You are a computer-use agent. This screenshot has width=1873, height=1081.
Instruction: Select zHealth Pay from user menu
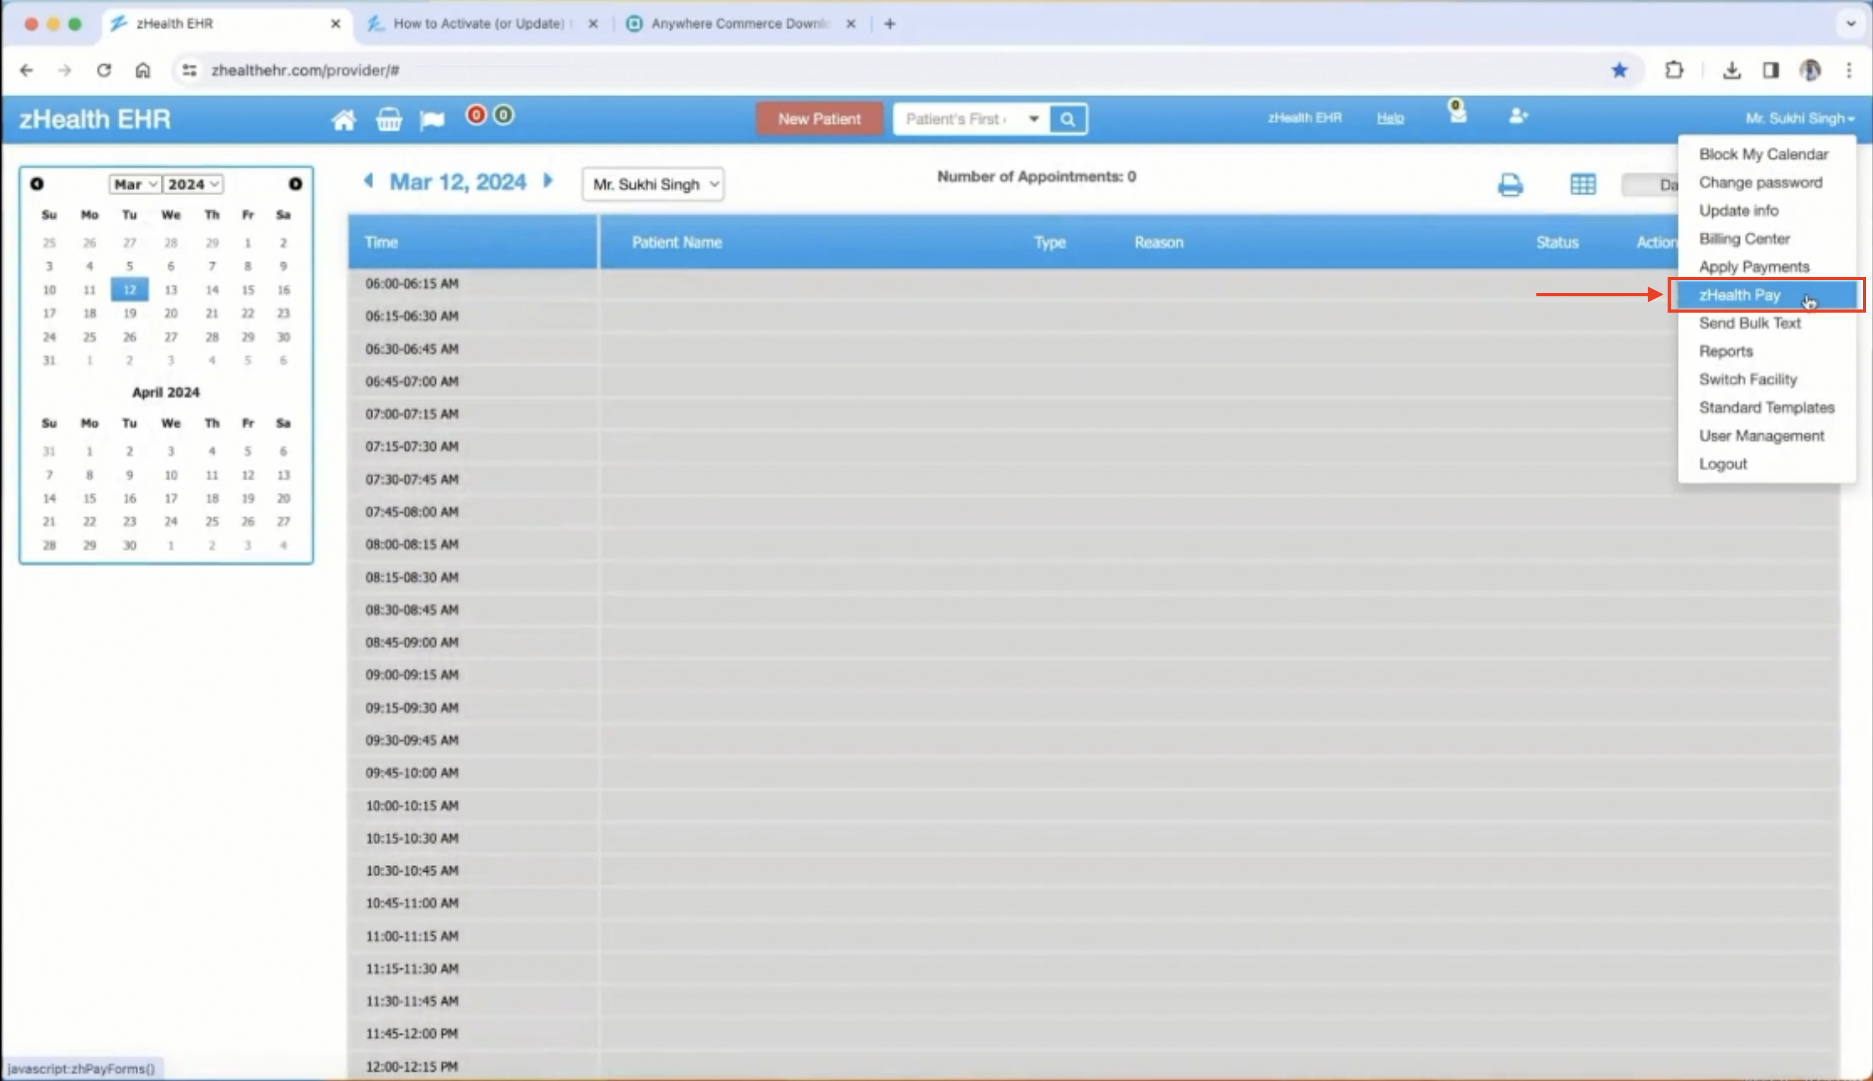click(1739, 295)
